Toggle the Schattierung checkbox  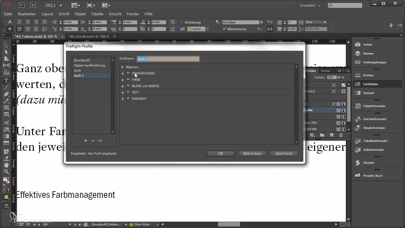(x=182, y=22)
